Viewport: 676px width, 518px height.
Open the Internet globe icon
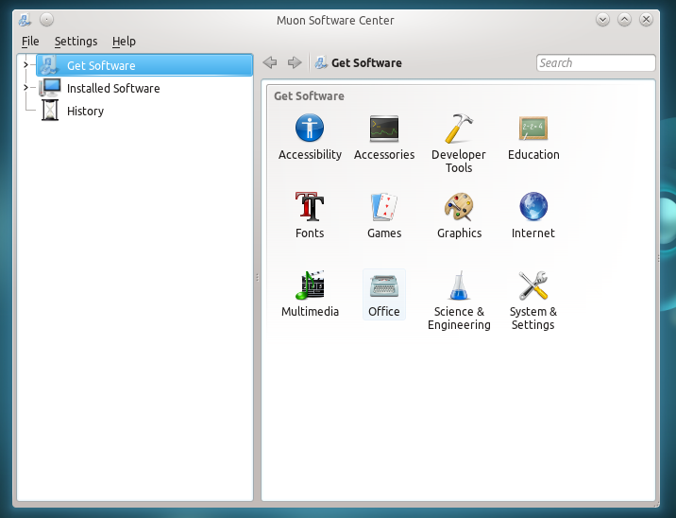pyautogui.click(x=533, y=206)
